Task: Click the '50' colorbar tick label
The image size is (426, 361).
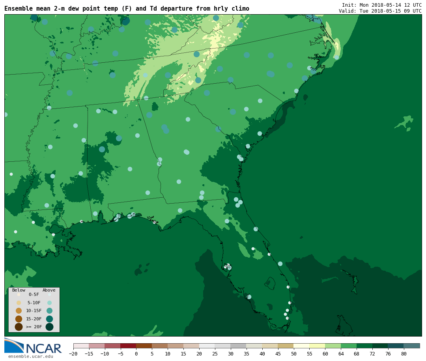Action: point(294,354)
